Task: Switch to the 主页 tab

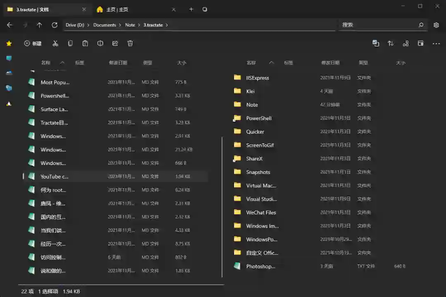Action: 117,10
